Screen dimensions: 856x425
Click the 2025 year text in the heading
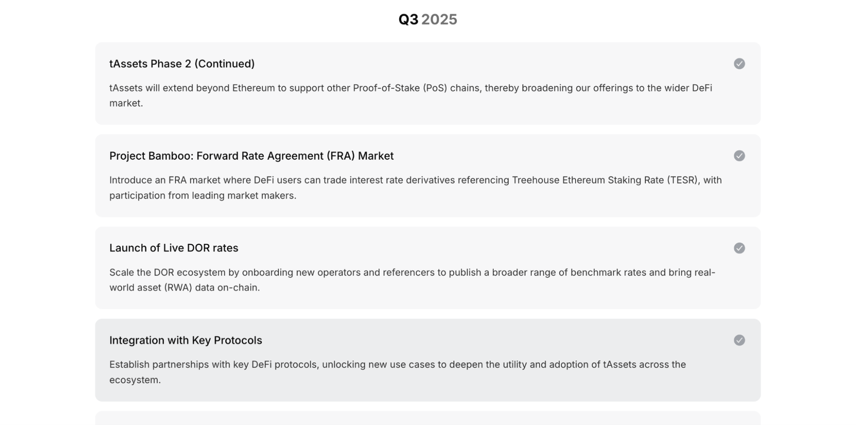[439, 19]
